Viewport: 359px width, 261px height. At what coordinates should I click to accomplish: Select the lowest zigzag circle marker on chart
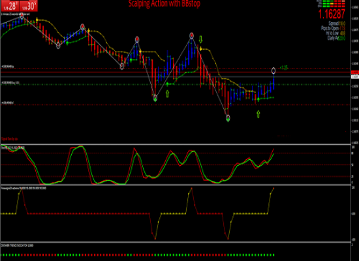point(228,118)
